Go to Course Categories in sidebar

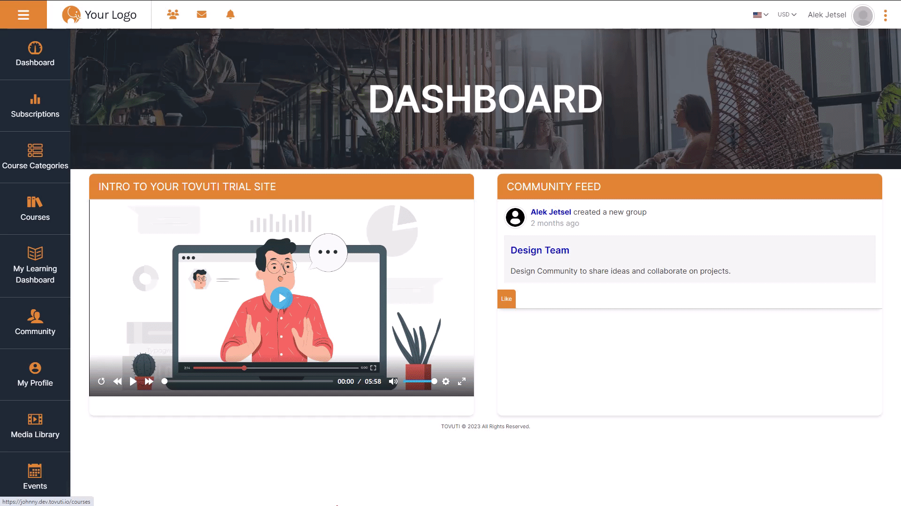coord(35,157)
